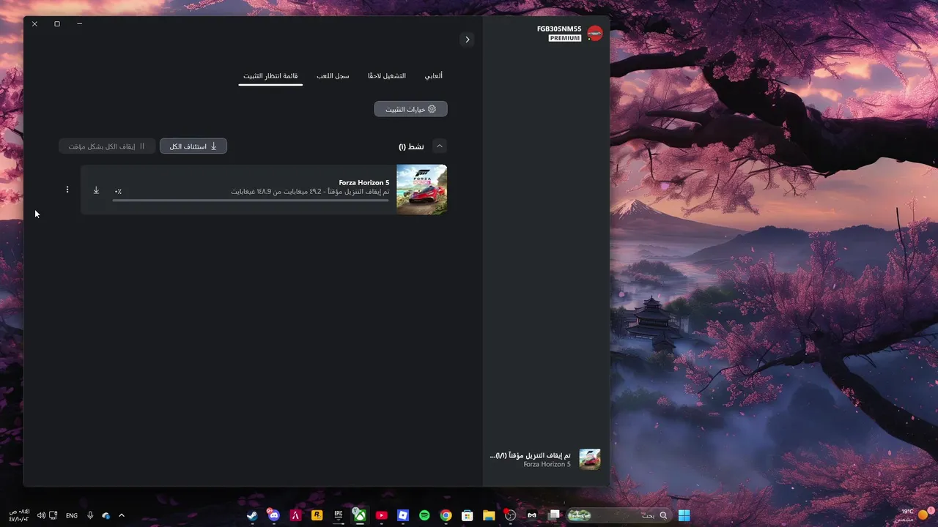Click the taskbar search box

pos(618,515)
